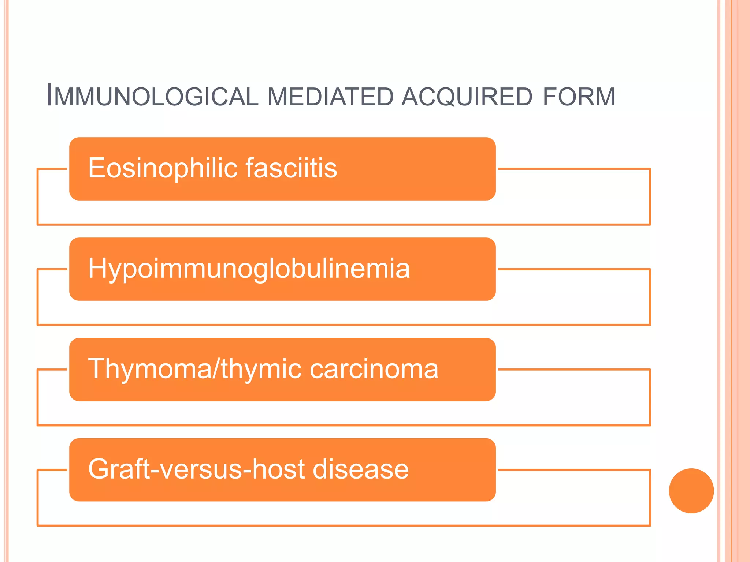
Task: Click the thin salmon stripe on left edge
Action: tap(6, 281)
